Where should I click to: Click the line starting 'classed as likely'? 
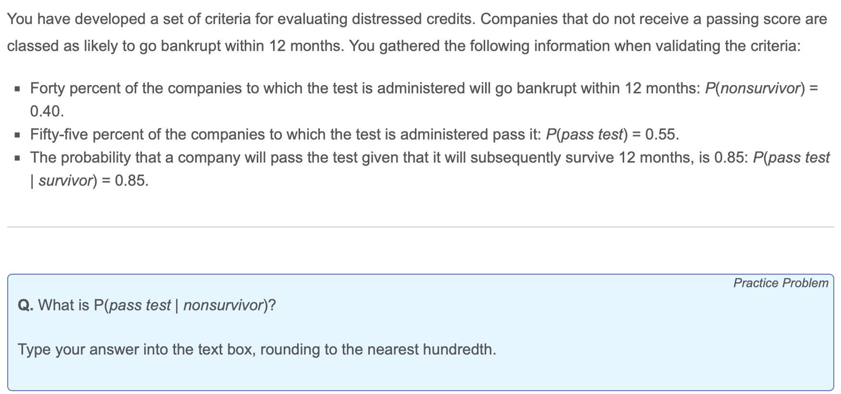[404, 46]
